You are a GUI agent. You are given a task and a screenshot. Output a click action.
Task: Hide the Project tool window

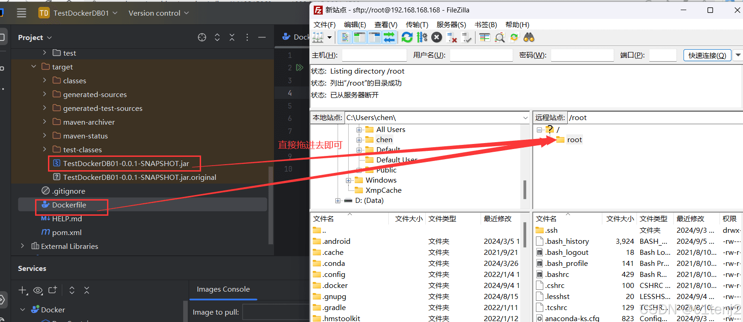click(x=262, y=37)
